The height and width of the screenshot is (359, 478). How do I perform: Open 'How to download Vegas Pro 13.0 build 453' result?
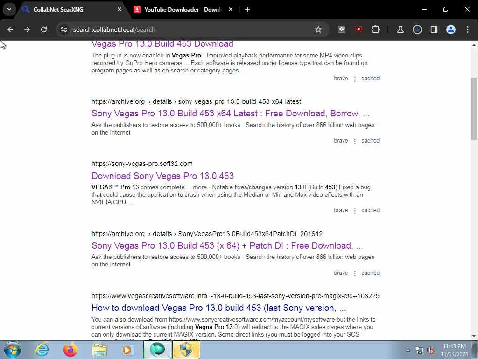coord(219,308)
